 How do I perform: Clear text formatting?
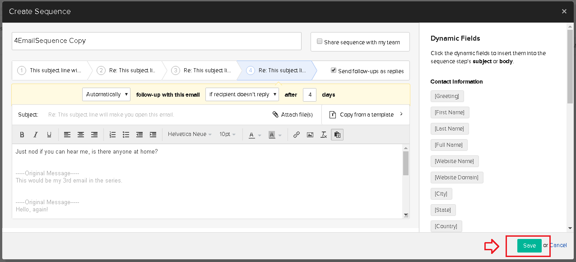click(324, 135)
